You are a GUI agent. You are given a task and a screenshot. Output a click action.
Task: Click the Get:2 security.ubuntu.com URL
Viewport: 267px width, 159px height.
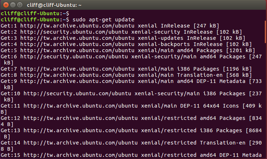tap(74, 32)
